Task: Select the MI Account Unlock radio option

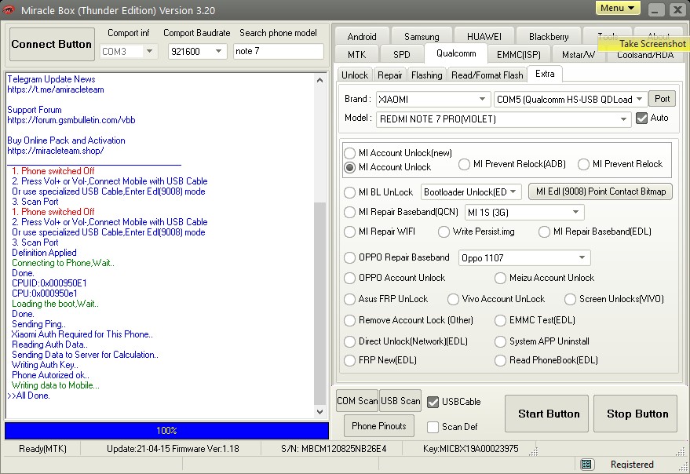Action: [x=349, y=167]
